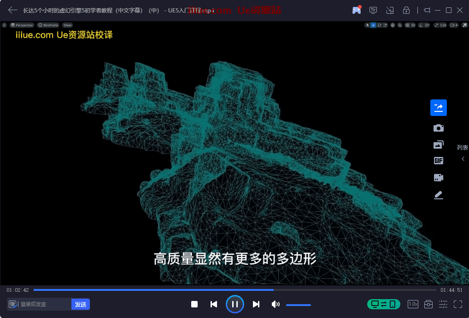Mute the volume speaker icon
The height and width of the screenshot is (318, 469).
coord(276,304)
